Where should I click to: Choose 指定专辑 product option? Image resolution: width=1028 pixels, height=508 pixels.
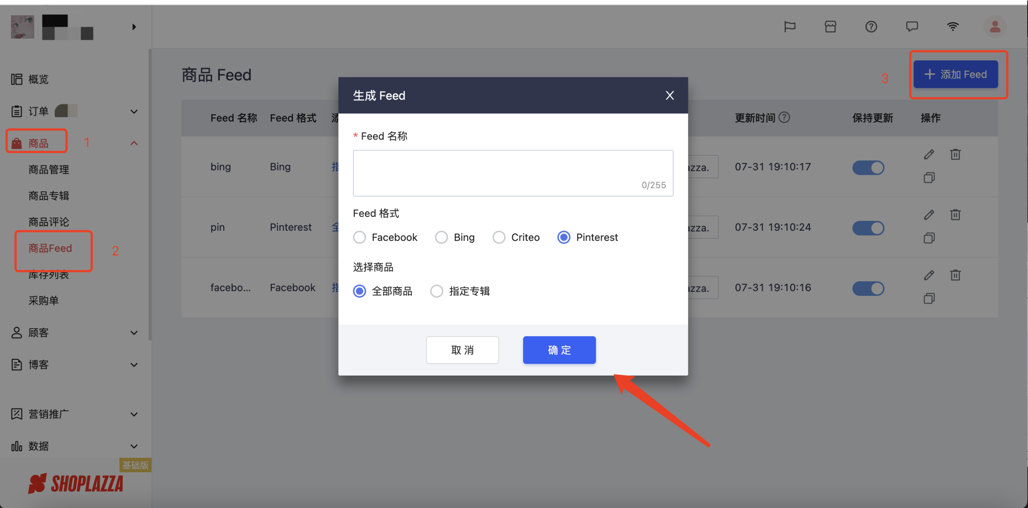click(x=436, y=291)
